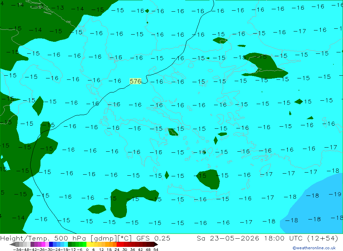Click the '0' legend scale label
The height and width of the screenshot is (251, 343).
point(87,250)
